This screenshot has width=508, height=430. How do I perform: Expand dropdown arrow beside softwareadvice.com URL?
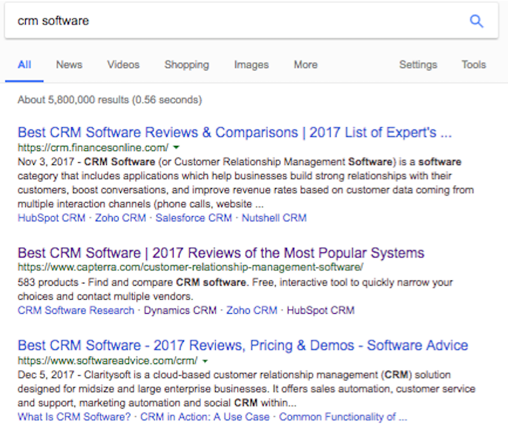[205, 361]
